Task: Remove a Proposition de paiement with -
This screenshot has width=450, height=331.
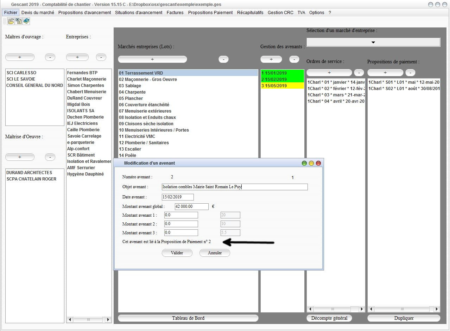Action: pyautogui.click(x=410, y=72)
